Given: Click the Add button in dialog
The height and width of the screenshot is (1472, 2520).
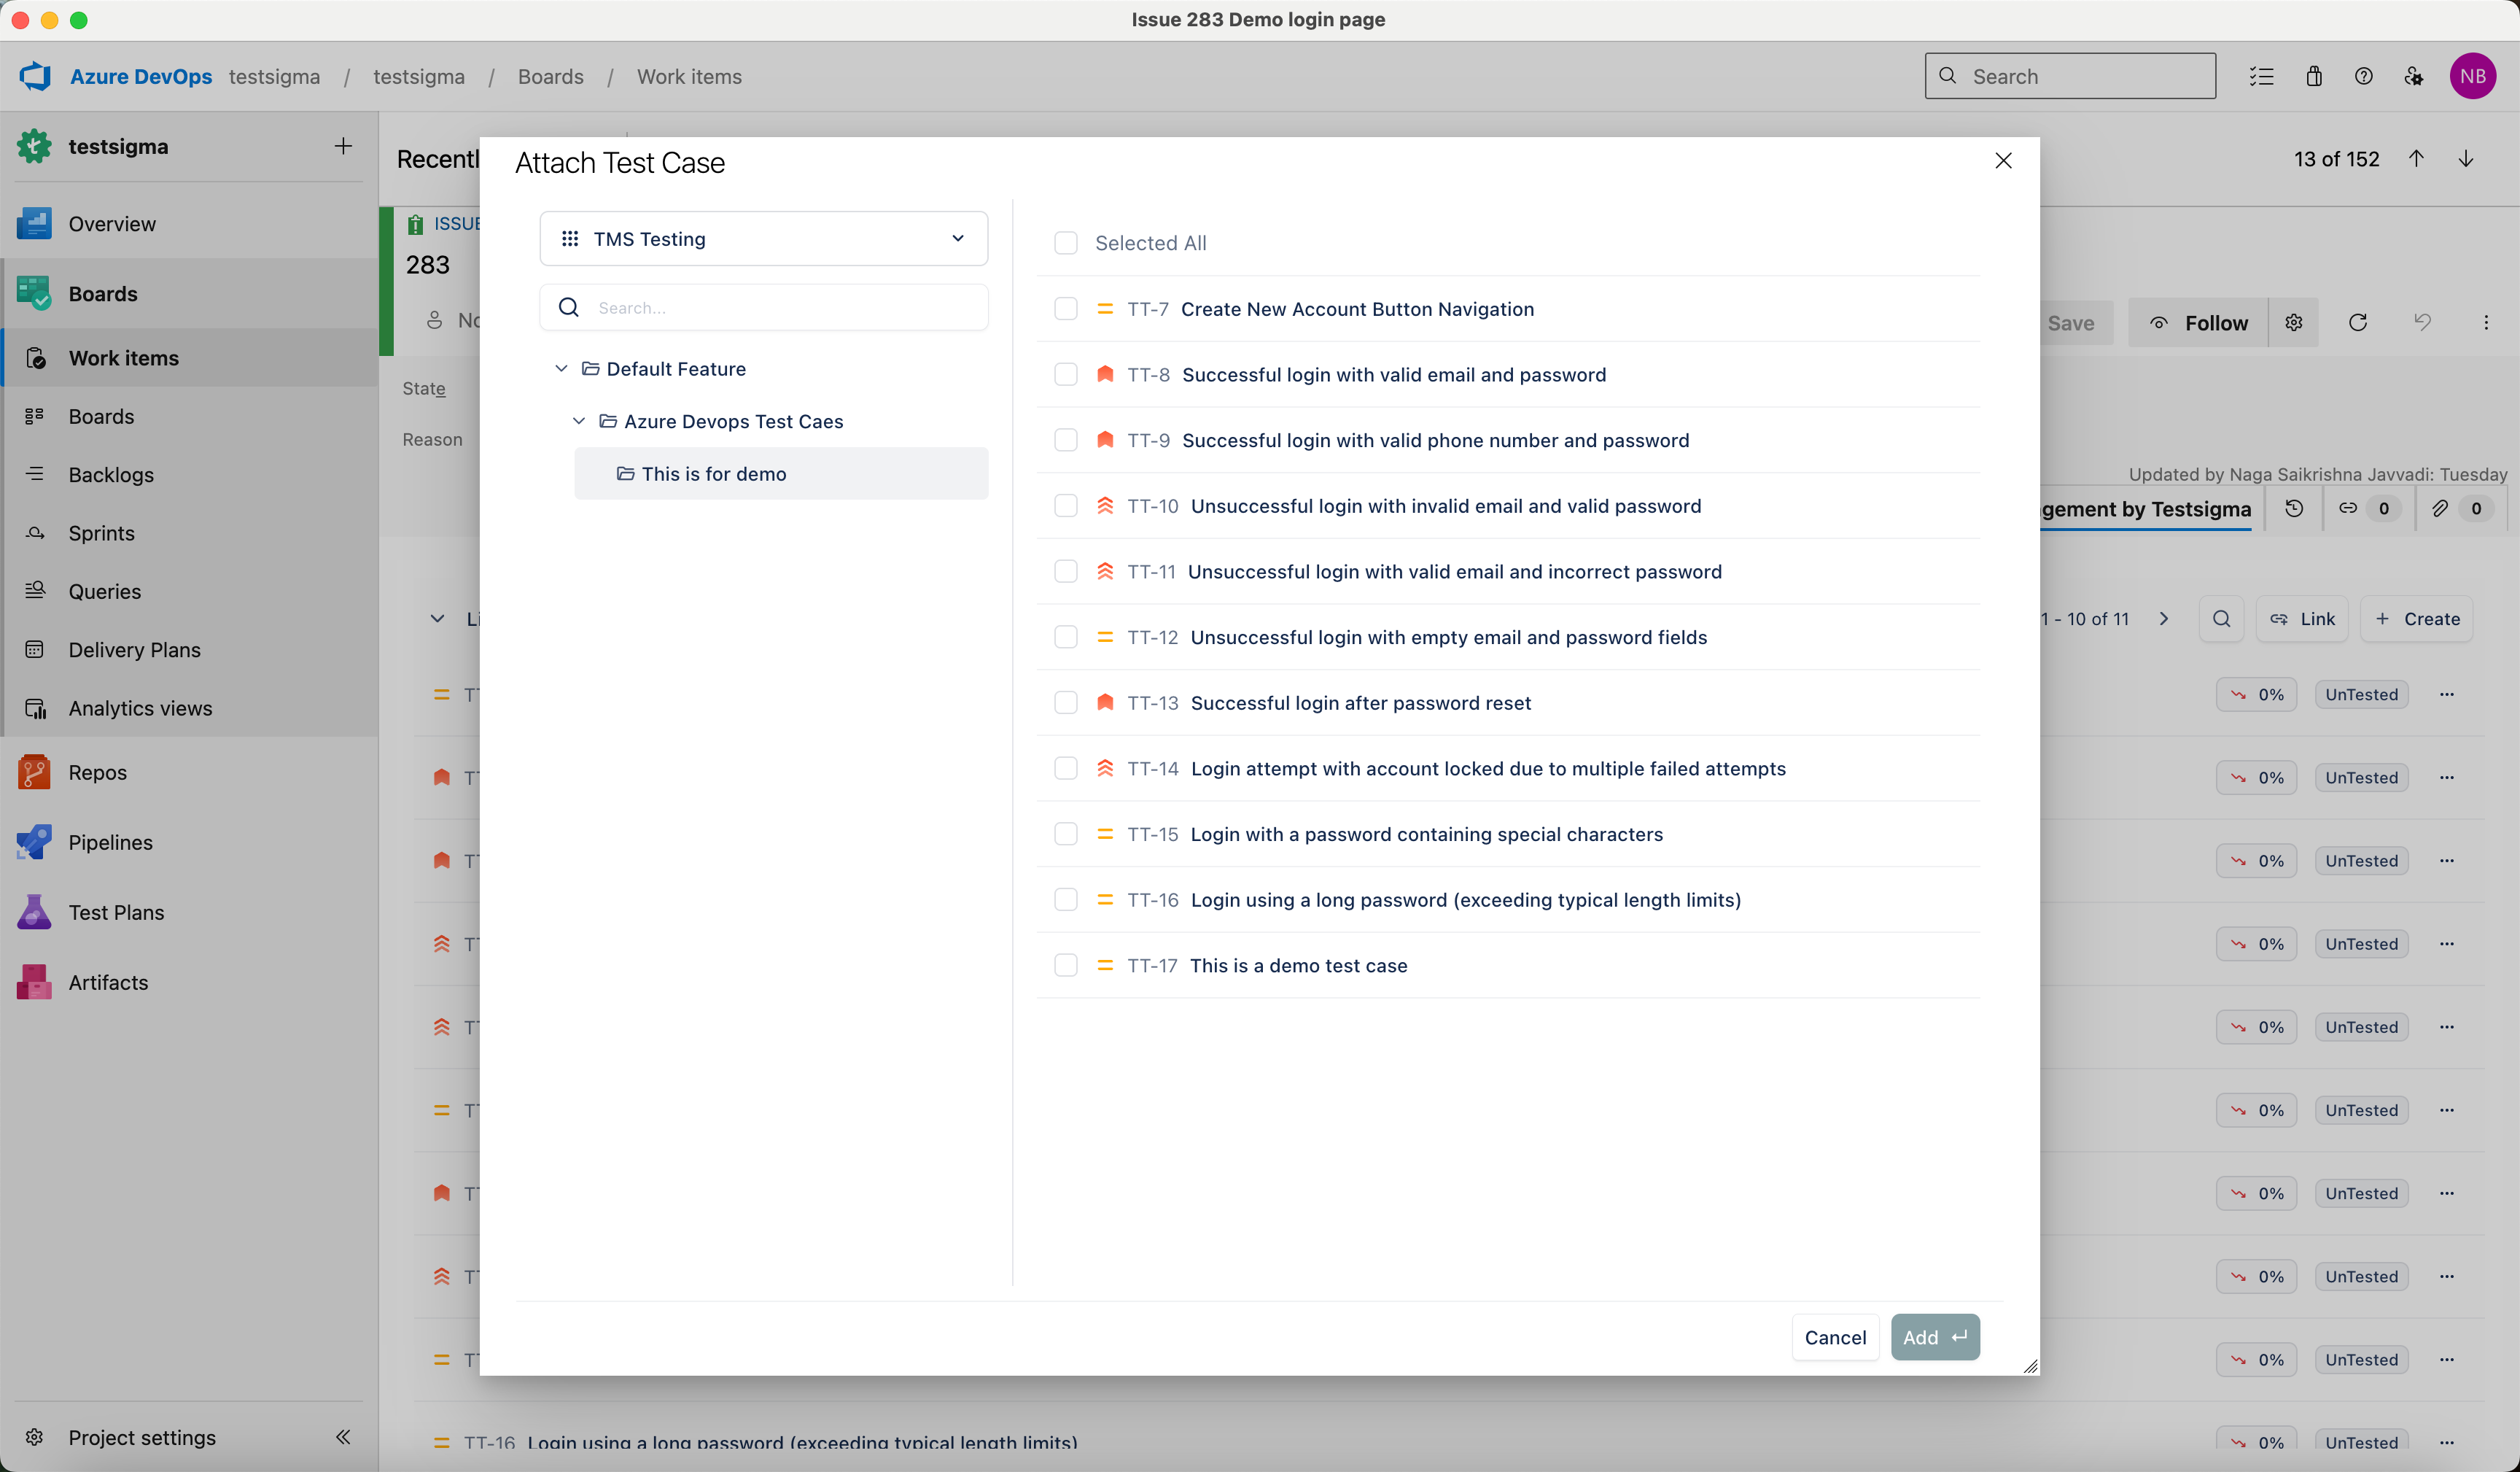Looking at the screenshot, I should click(x=1934, y=1338).
